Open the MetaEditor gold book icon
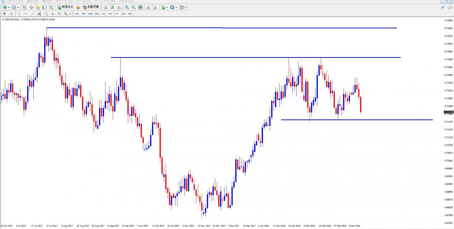454x229 pixels. 78,7
